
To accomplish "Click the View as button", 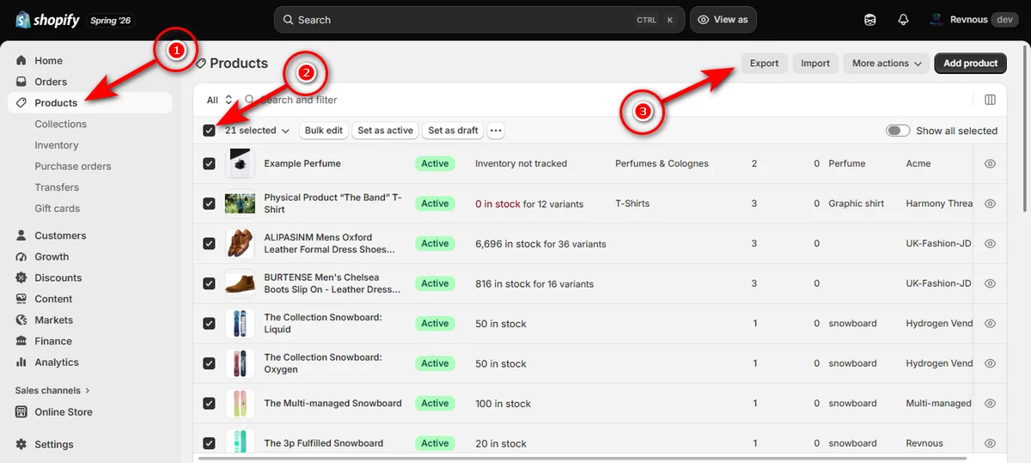I will pos(723,20).
